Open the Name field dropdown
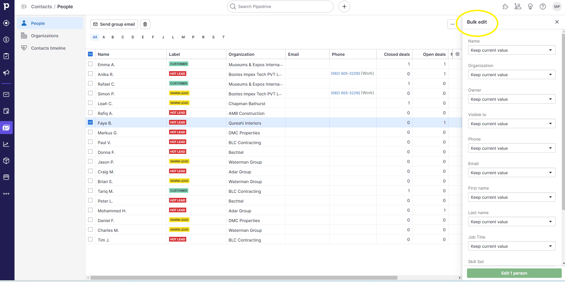 click(512, 50)
